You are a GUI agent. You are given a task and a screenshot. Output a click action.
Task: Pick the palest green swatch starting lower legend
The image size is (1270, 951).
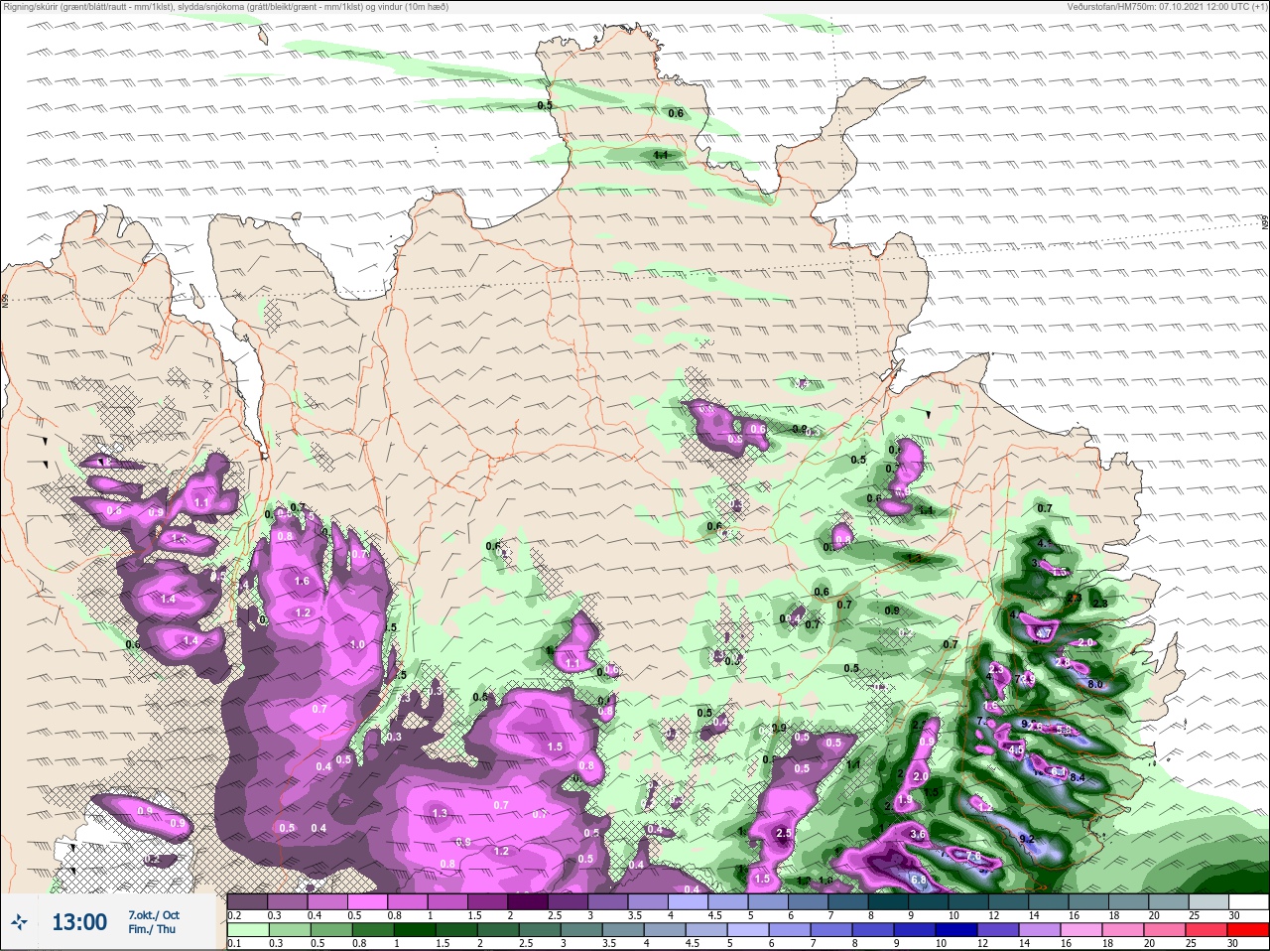(247, 931)
